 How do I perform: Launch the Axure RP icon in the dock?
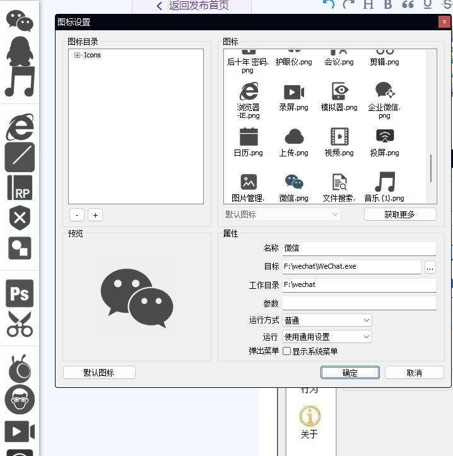(x=20, y=187)
